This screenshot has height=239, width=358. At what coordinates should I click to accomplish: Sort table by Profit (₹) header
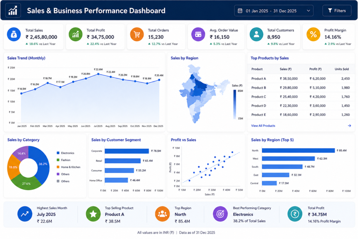315,69
